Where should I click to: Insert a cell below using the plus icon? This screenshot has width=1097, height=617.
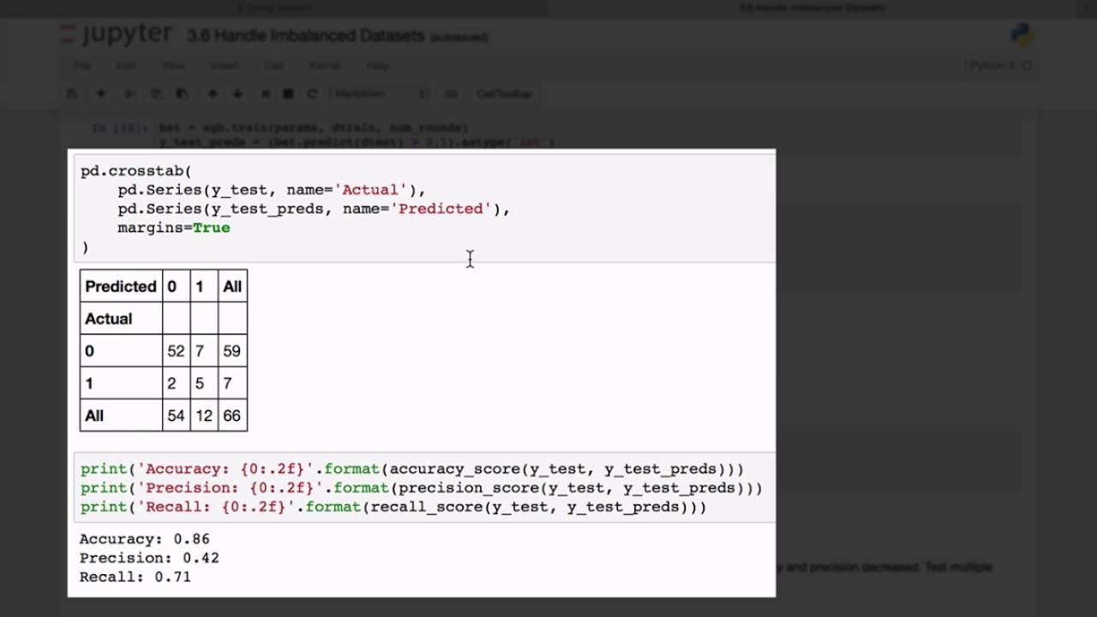click(101, 93)
